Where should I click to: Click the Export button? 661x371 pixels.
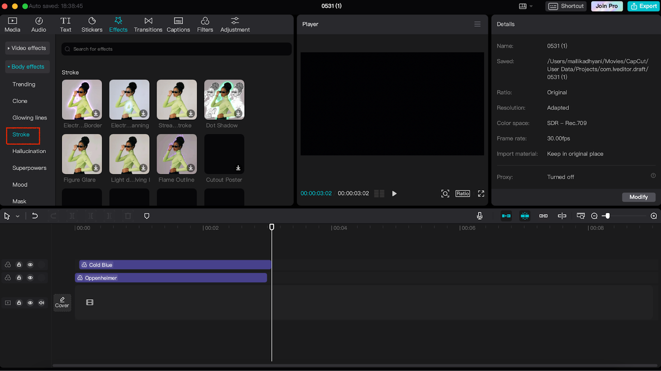click(643, 6)
